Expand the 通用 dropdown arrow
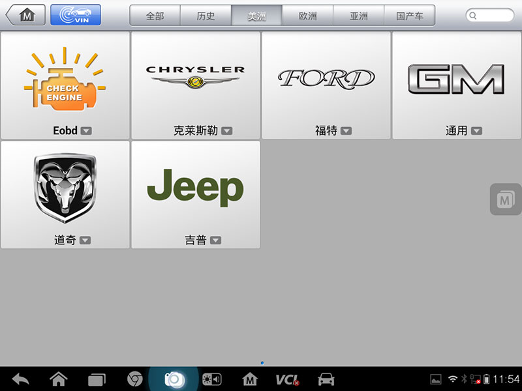Viewport: 522px width, 391px height. click(x=477, y=131)
